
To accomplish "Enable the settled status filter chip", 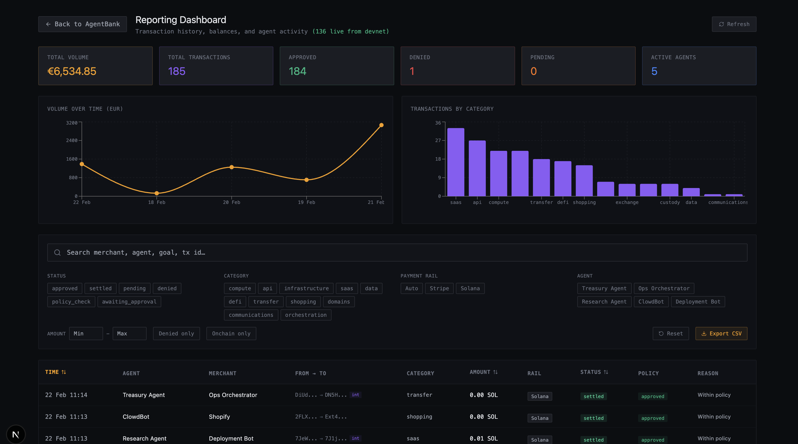I will [x=100, y=288].
